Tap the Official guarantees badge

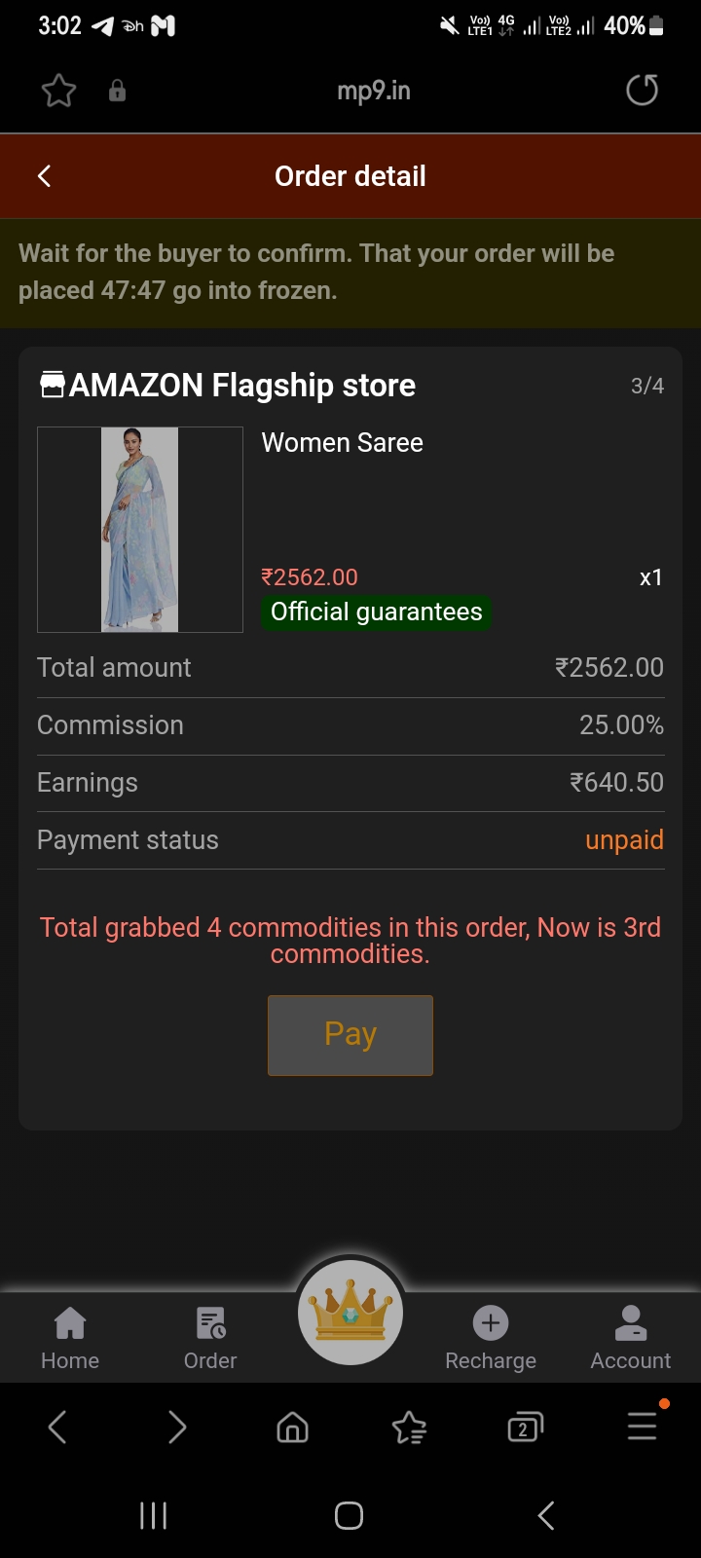click(376, 612)
